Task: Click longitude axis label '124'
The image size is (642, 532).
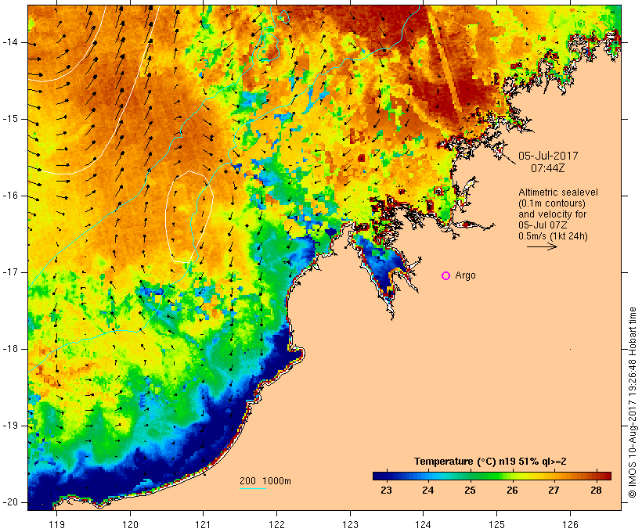Action: [x=423, y=525]
